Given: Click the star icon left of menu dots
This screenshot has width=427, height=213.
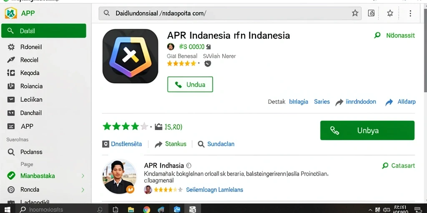Looking at the screenshot, I should tap(390, 13).
